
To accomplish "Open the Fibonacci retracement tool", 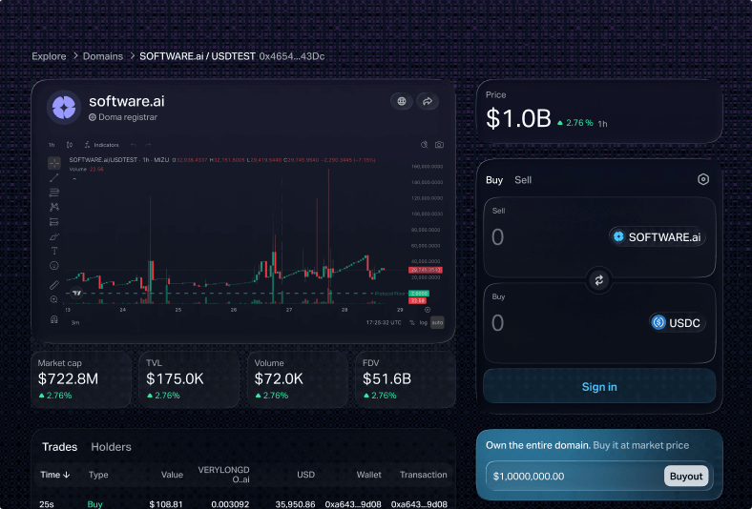I will pos(54,193).
